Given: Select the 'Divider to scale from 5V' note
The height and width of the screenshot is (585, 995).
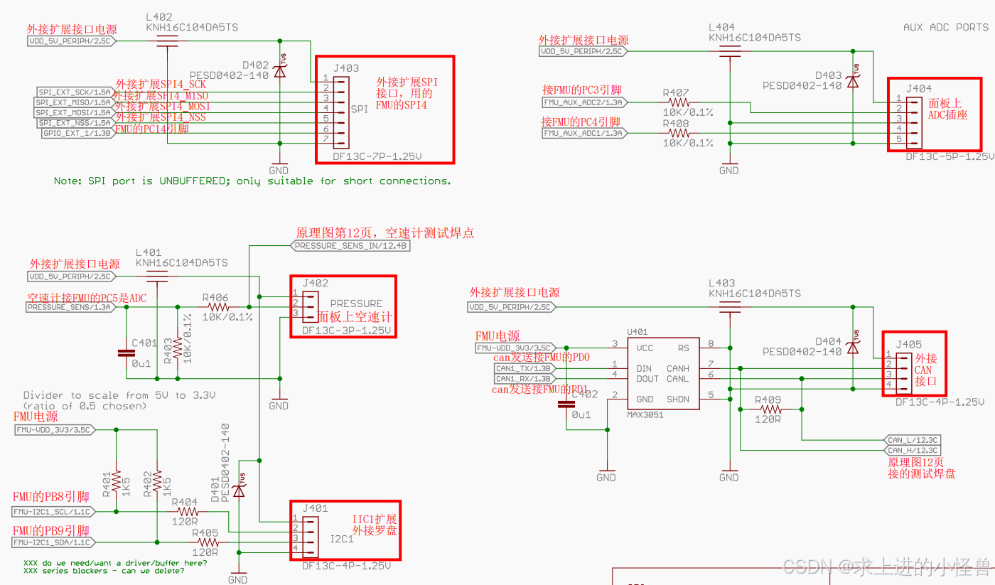Looking at the screenshot, I should point(119,400).
